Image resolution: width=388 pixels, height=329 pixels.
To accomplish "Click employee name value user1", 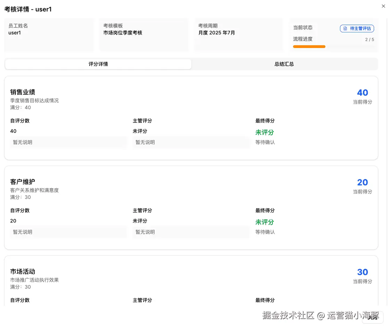I will click(x=15, y=33).
